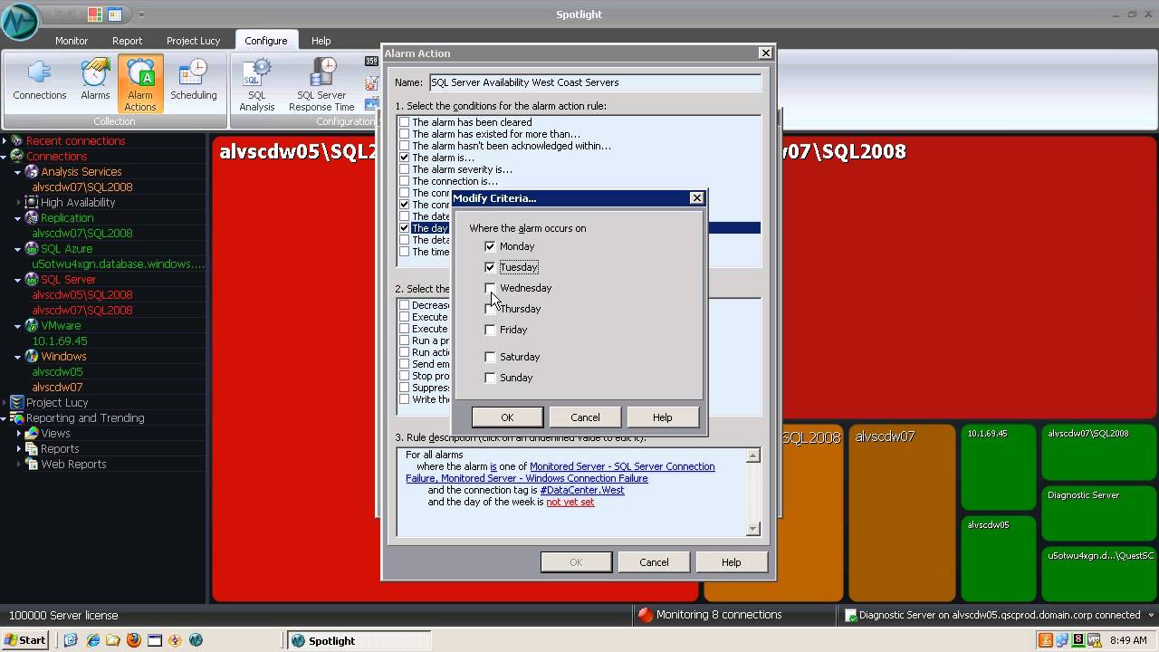Expand the High Availability node
The image size is (1159, 652).
[18, 203]
